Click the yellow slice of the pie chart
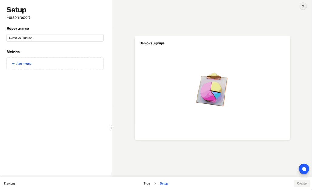Viewport: 312px width, 190px height. [x=216, y=87]
